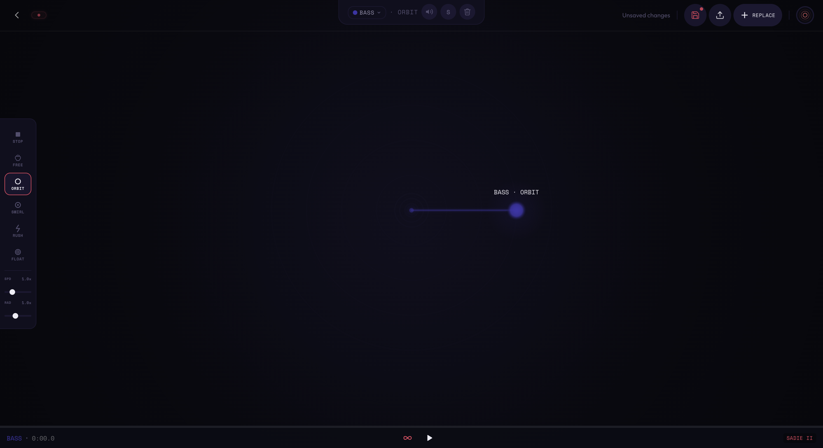Go back using the left chevron arrow
This screenshot has width=823, height=448.
click(17, 15)
